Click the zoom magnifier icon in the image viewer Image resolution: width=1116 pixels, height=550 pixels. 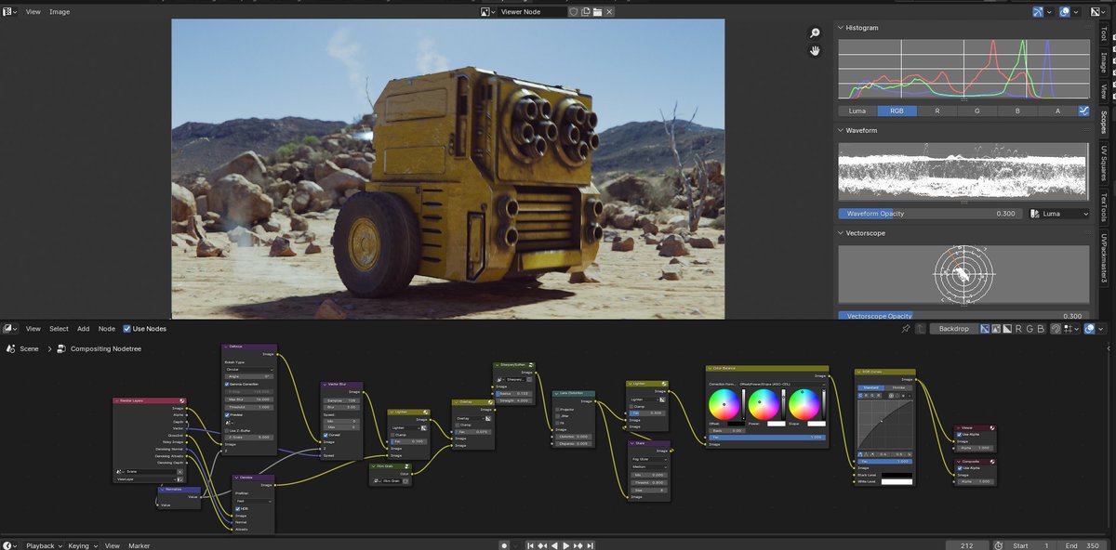tap(814, 32)
